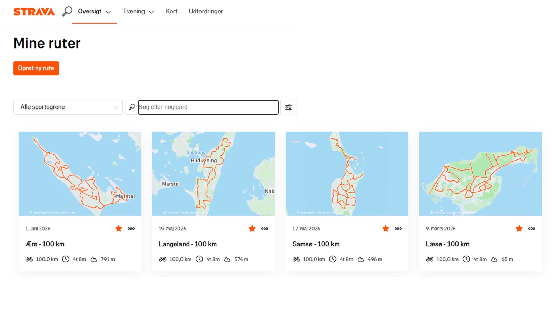Image resolution: width=552 pixels, height=310 pixels.
Task: Click clock icon on Ærø card
Action: pos(66,259)
